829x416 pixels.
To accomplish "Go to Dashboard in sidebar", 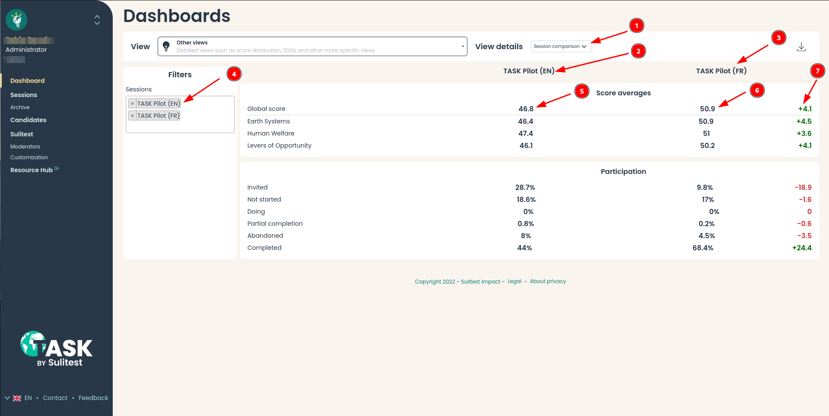I will click(28, 81).
